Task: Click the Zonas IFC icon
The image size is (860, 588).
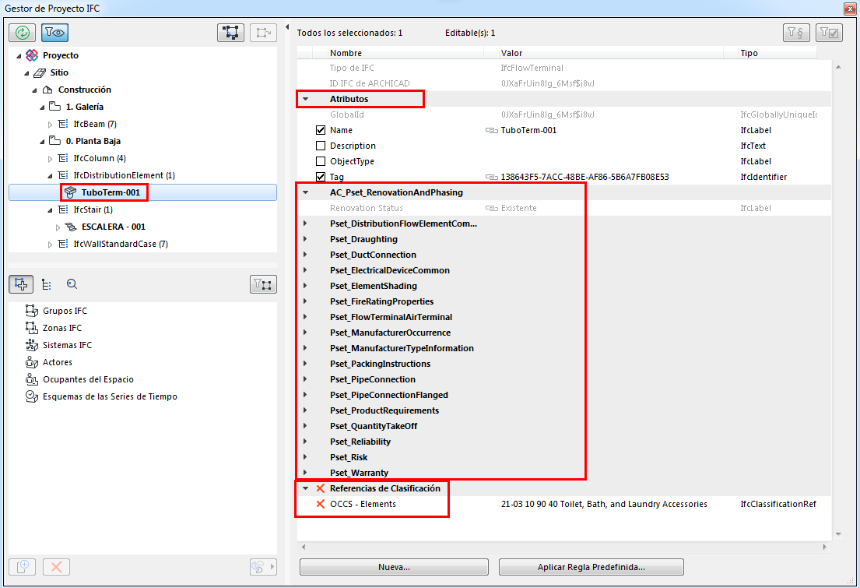Action: pyautogui.click(x=32, y=328)
